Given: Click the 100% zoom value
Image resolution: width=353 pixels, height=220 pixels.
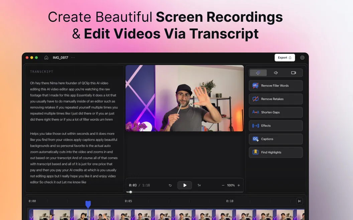Looking at the screenshot, I should [x=231, y=185].
